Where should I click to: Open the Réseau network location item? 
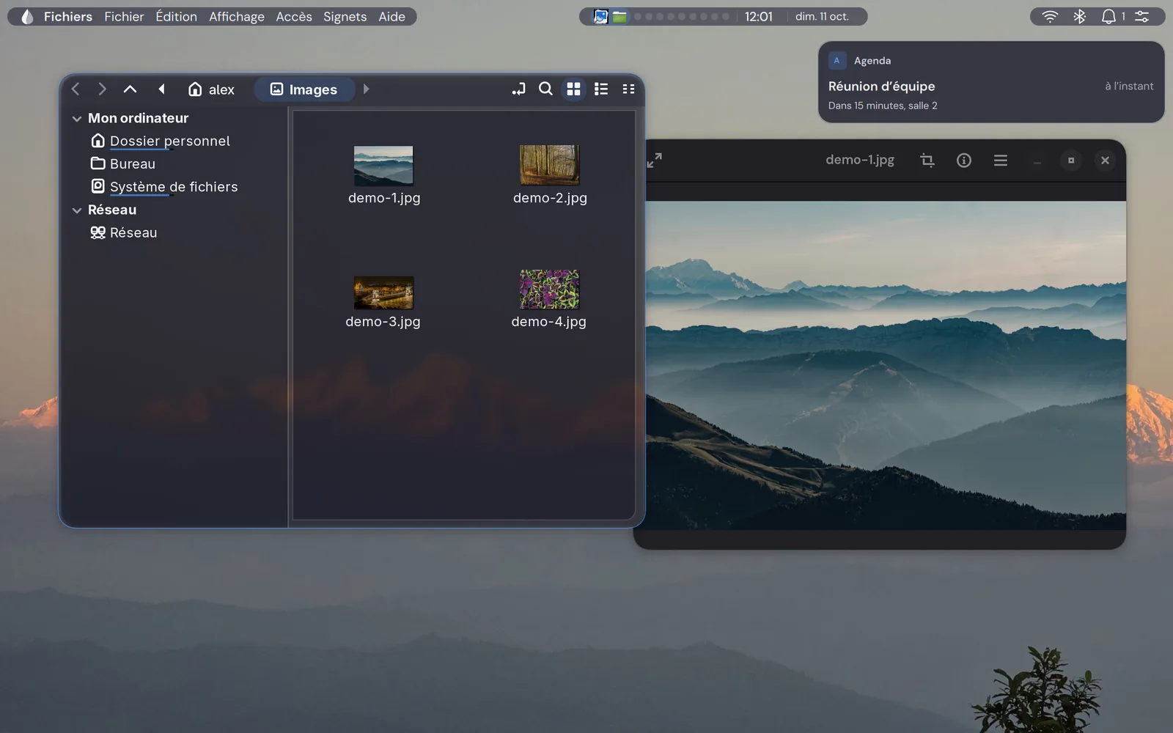(x=124, y=232)
